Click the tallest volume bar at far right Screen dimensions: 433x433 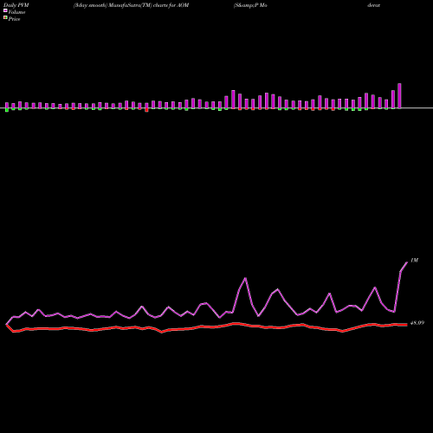coord(399,96)
